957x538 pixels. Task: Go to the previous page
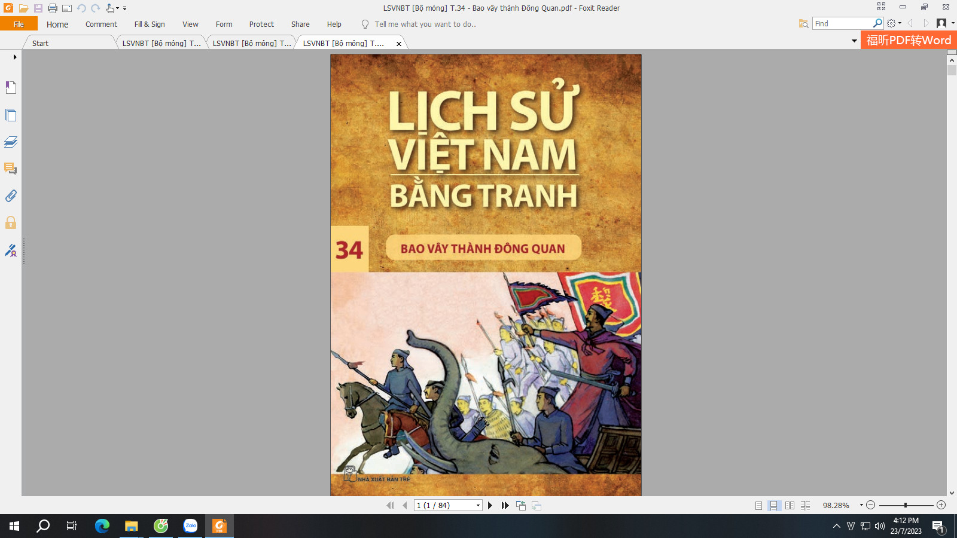[x=405, y=505]
